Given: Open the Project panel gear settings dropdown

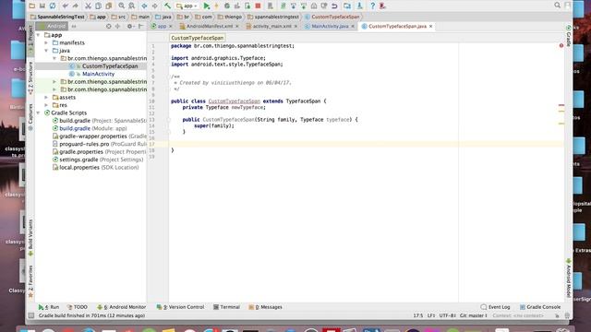Looking at the screenshot, I should tap(130, 27).
